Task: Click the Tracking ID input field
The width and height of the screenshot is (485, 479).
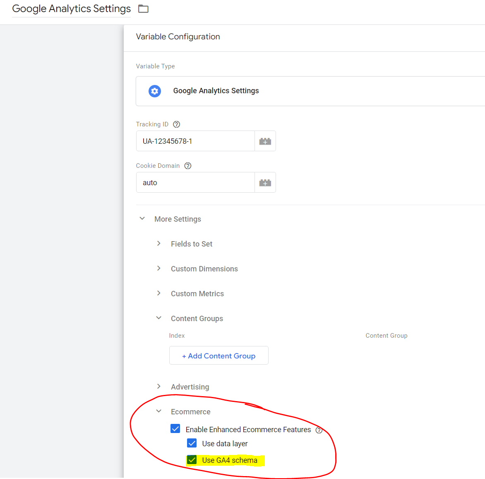Action: pos(195,141)
